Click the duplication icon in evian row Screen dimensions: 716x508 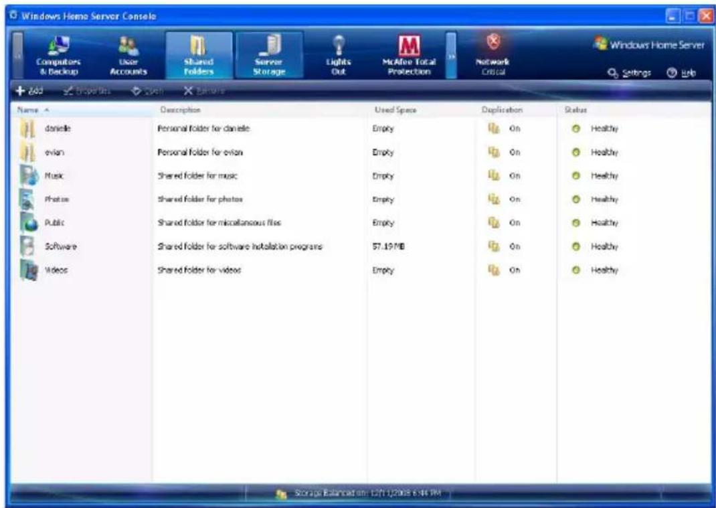click(x=494, y=152)
